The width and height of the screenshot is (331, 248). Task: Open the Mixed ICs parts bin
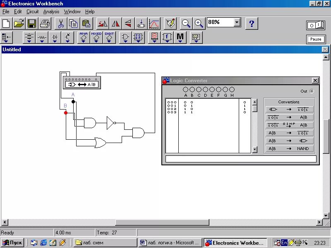(96, 38)
